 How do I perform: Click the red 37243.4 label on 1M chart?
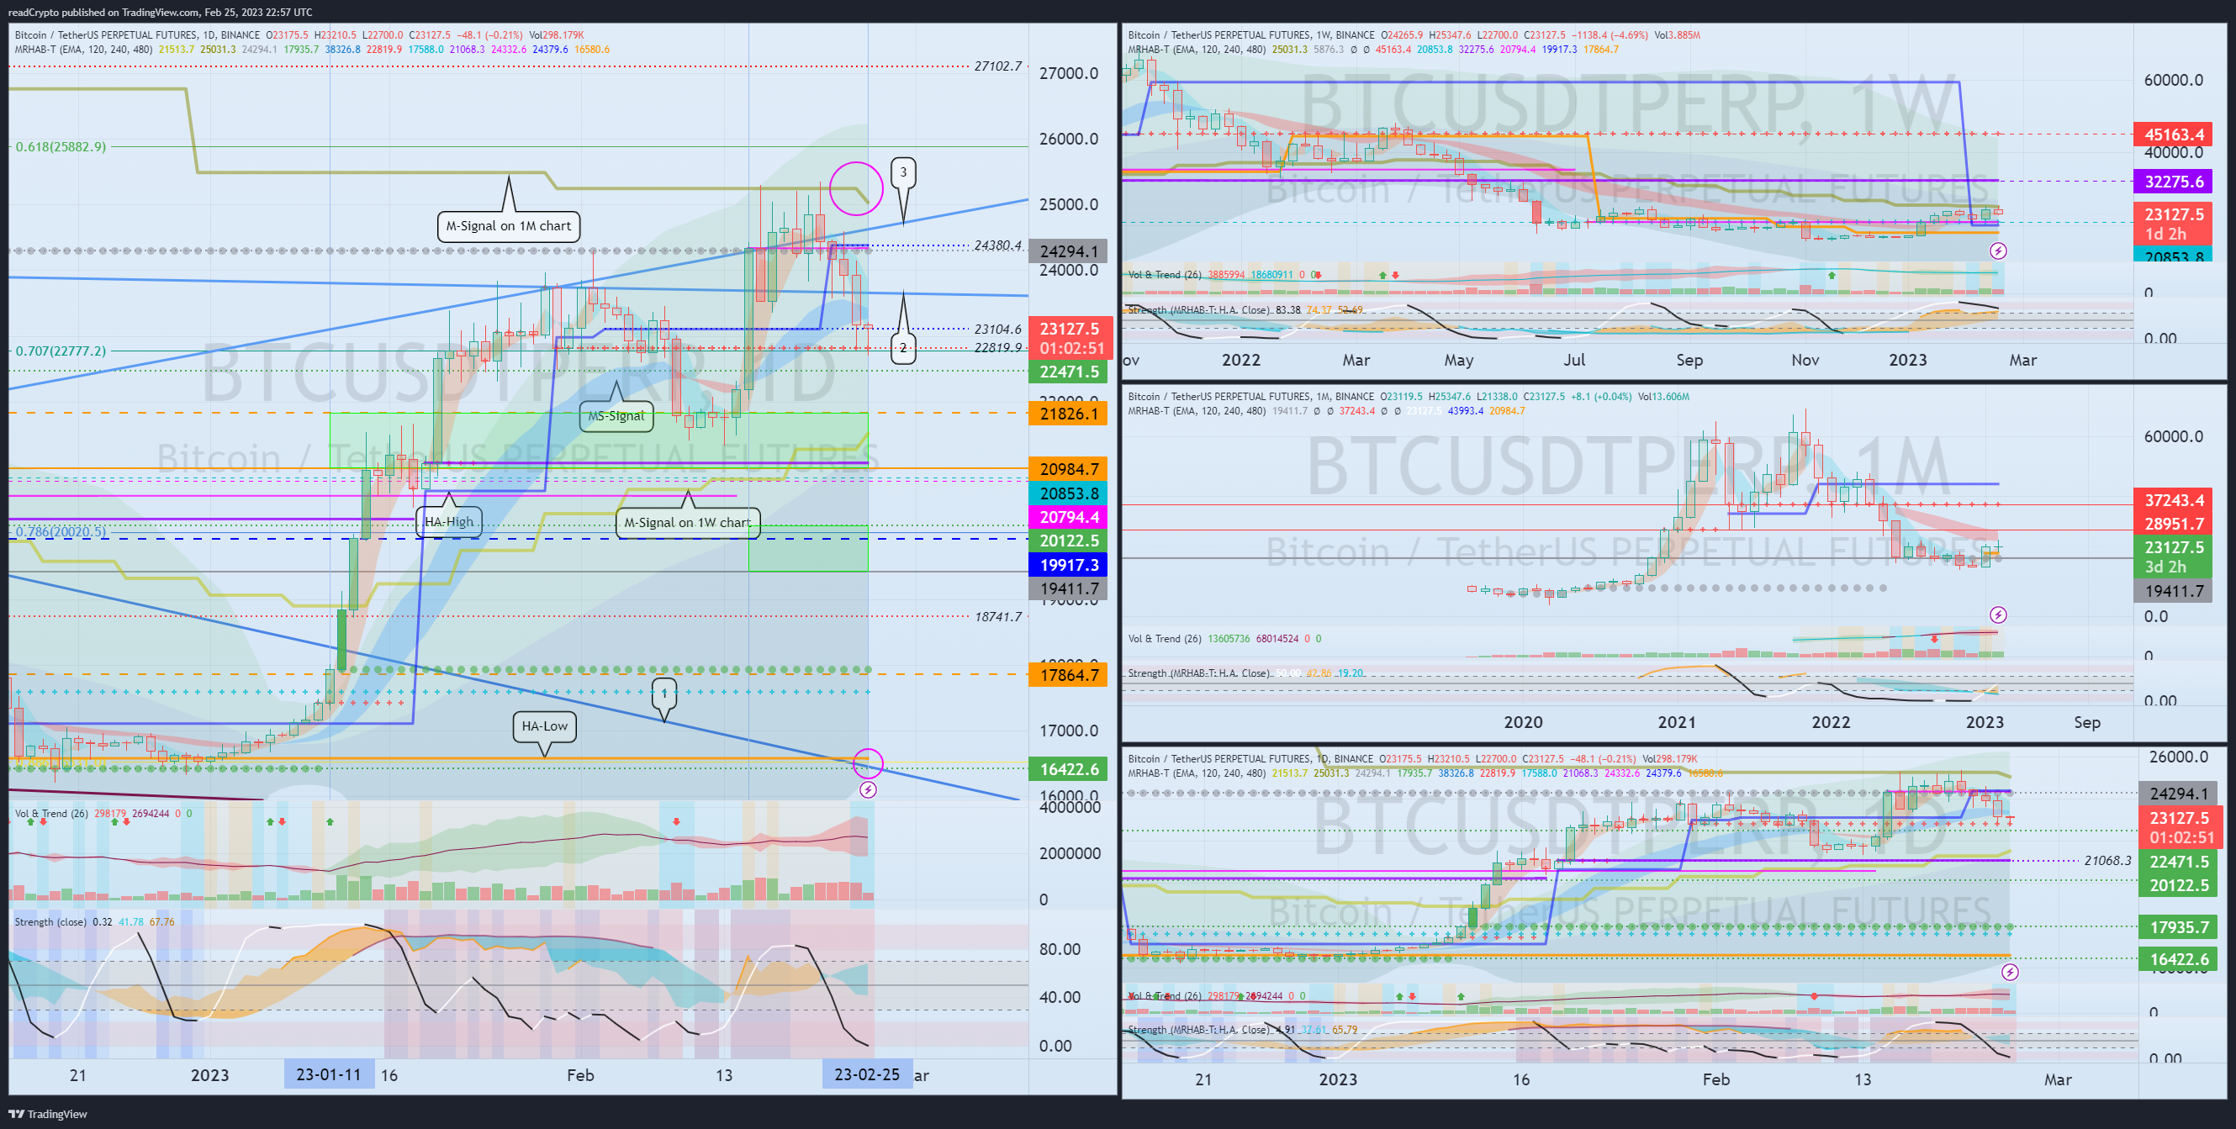pos(2174,500)
